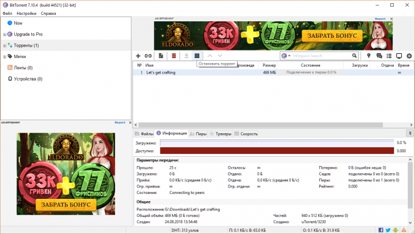Click the Подключение к пирам progress bar
The image size is (415, 234).
coord(311,72)
